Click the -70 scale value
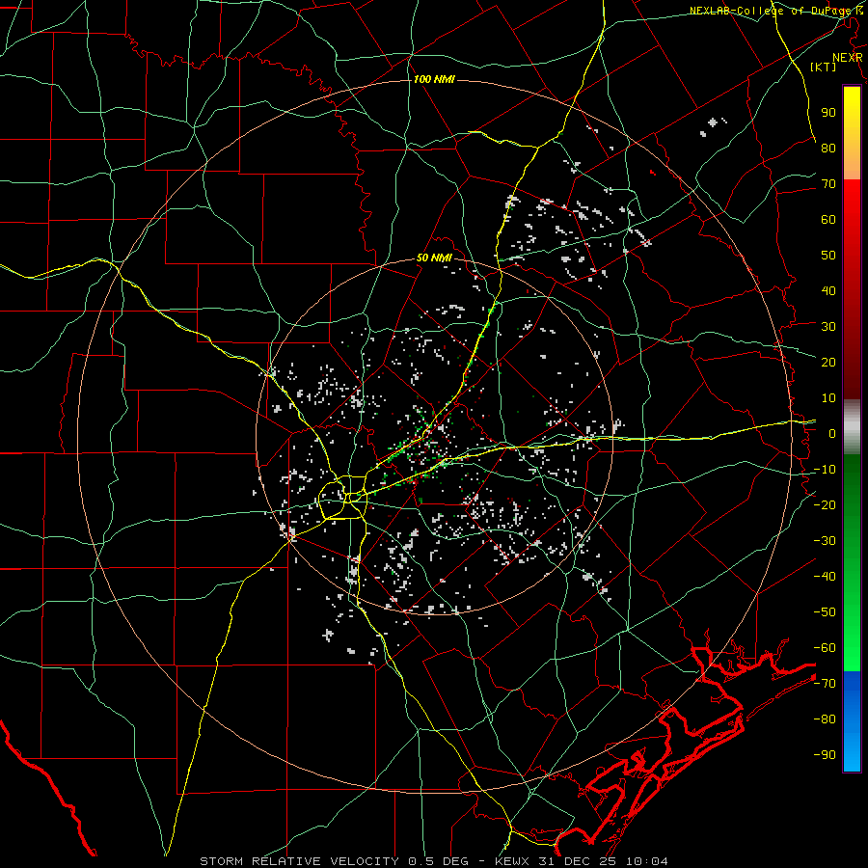Screen dimensions: 868x868 pyautogui.click(x=825, y=684)
